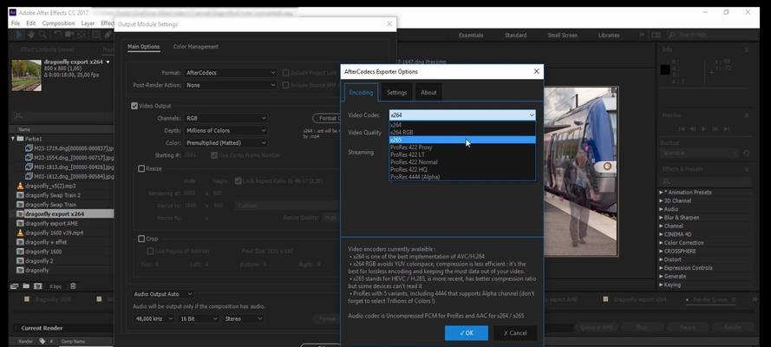Switch to the Essentials workspace
This screenshot has height=347, width=771.
coord(471,36)
